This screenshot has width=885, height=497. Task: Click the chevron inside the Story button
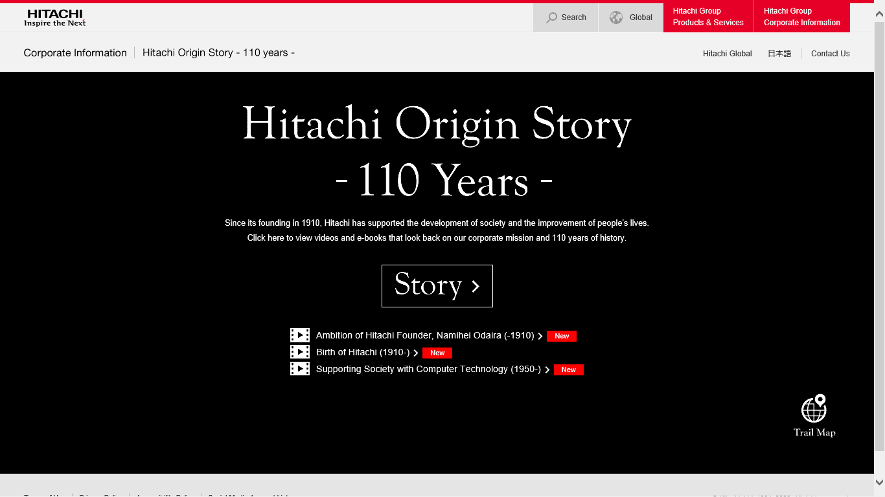pyautogui.click(x=476, y=285)
